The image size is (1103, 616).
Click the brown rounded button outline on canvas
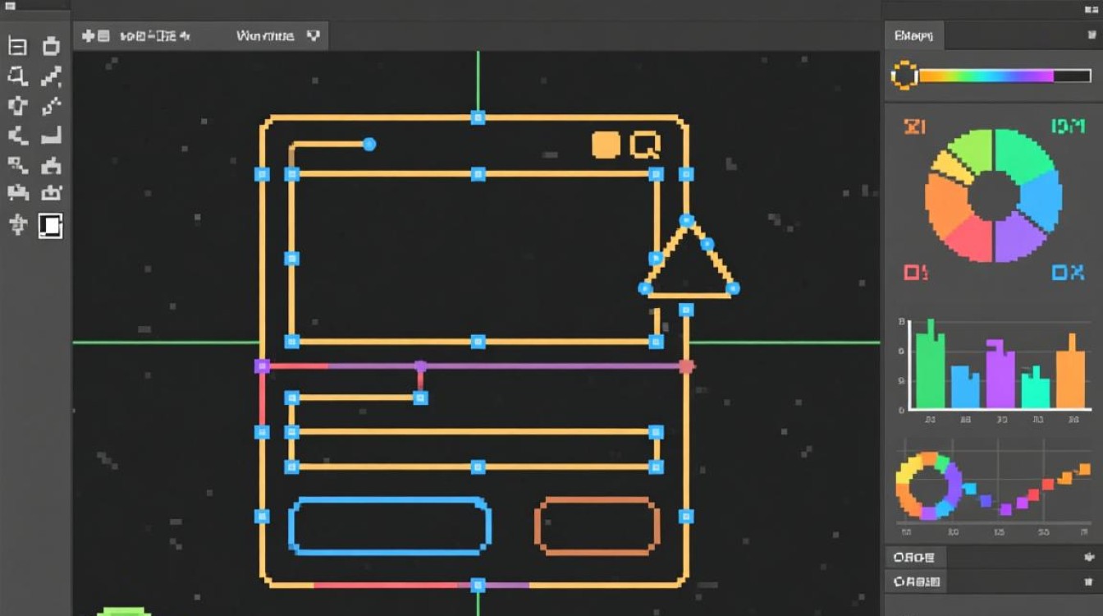tap(597, 523)
